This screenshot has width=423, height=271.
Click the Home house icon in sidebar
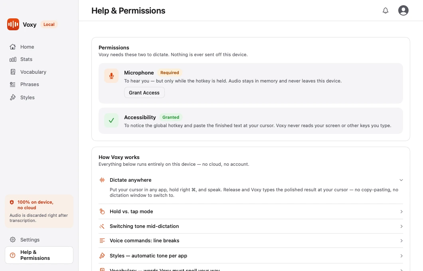[13, 47]
